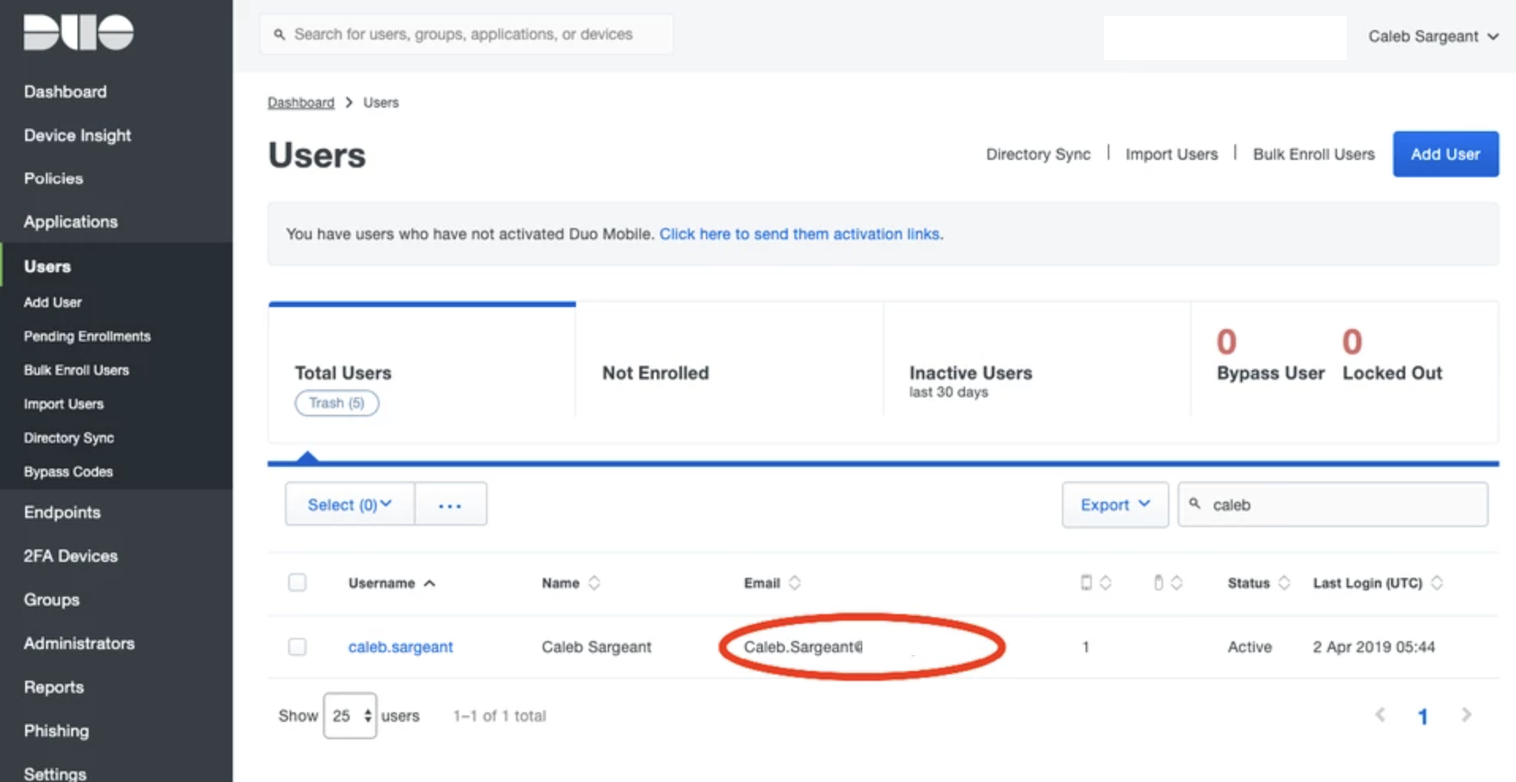This screenshot has width=1516, height=782.
Task: Click the Username column header
Action: click(381, 583)
